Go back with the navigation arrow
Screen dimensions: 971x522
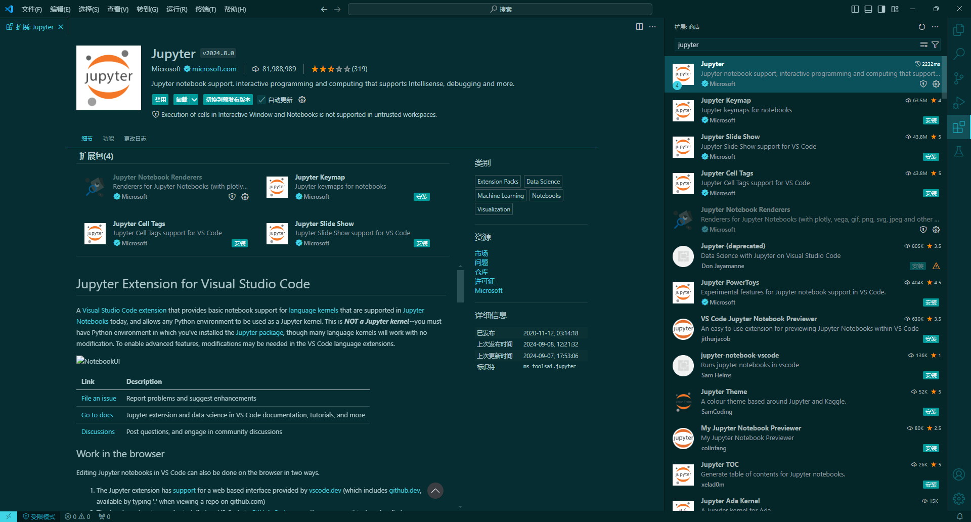(324, 9)
